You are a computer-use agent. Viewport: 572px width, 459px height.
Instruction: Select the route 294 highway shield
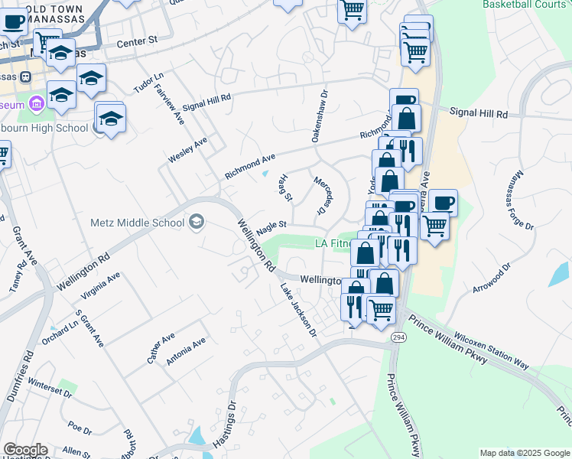coord(398,337)
